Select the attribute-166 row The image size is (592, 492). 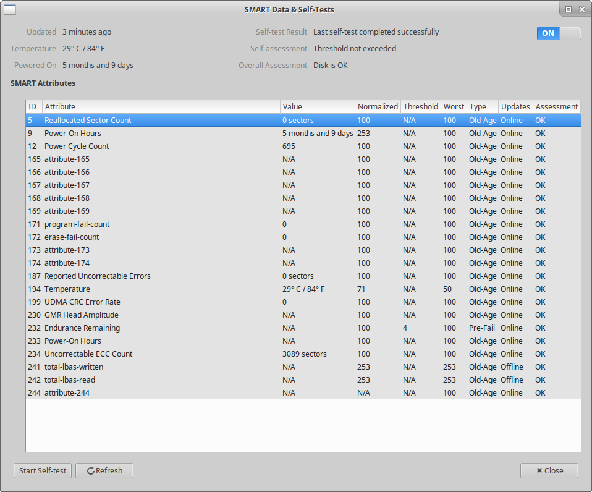pyautogui.click(x=303, y=172)
